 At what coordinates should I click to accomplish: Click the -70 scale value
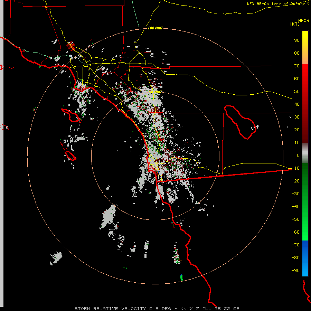(295, 245)
